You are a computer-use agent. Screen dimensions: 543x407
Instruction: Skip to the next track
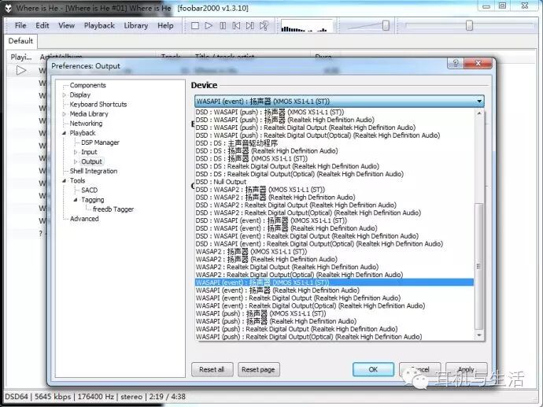(x=250, y=26)
